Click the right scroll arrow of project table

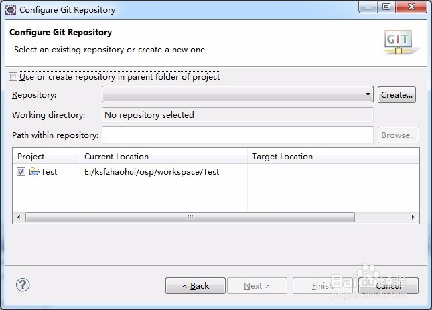tap(413, 217)
